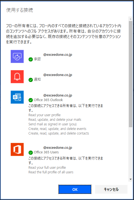This screenshot has width=134, height=200.
Task: Click the orange Office 365 Users icon
Action: (17, 149)
